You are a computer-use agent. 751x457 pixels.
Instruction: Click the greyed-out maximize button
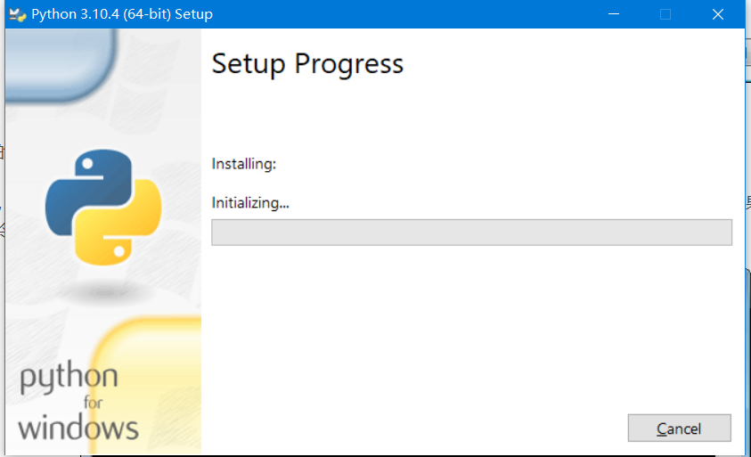[x=665, y=14]
